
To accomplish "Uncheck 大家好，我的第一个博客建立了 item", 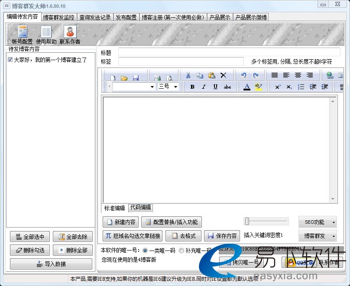I will pyautogui.click(x=10, y=60).
